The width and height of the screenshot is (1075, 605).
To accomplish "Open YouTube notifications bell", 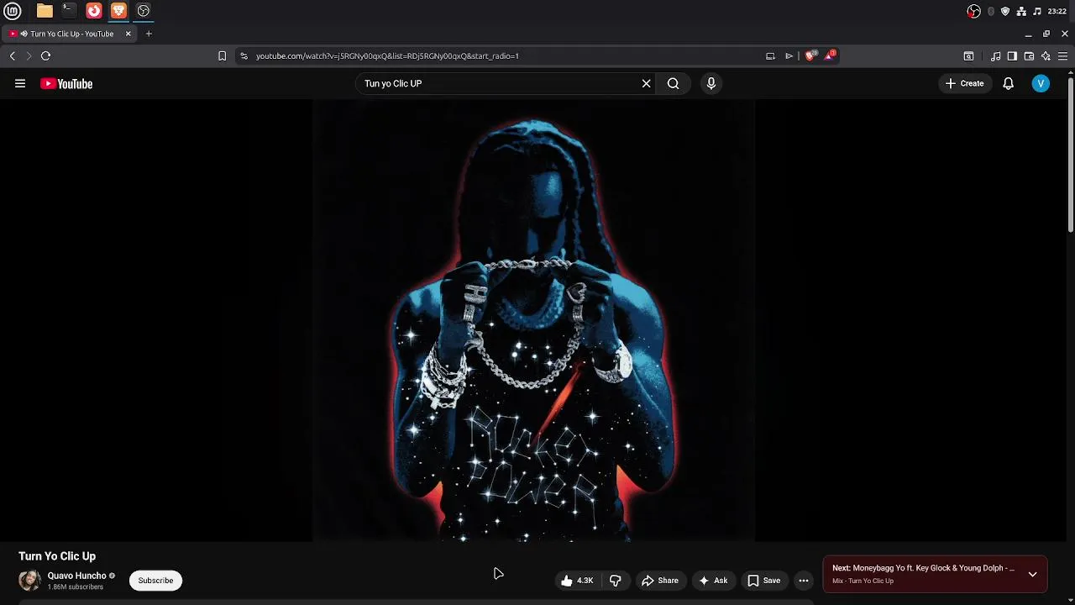I will pos(1008,83).
